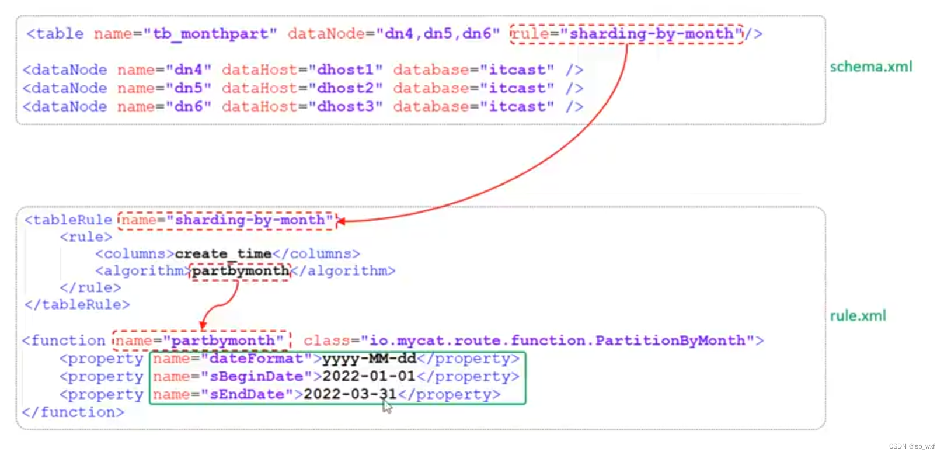Viewport: 944px width, 455px height.
Task: Click dataNode="dn4,dn5,dn6" attribute text
Action: point(393,34)
